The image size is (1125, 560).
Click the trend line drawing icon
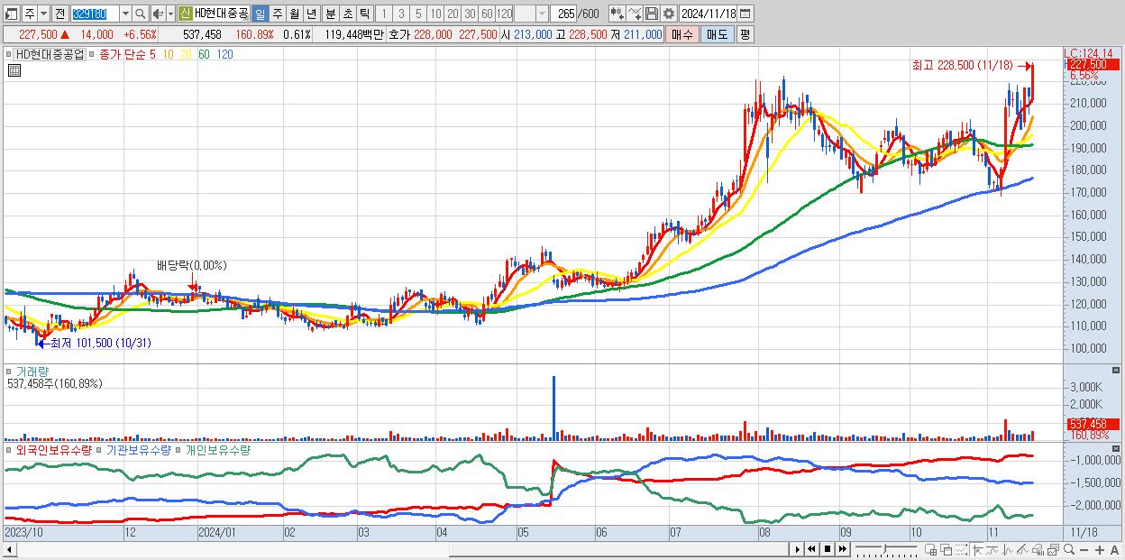[992, 550]
